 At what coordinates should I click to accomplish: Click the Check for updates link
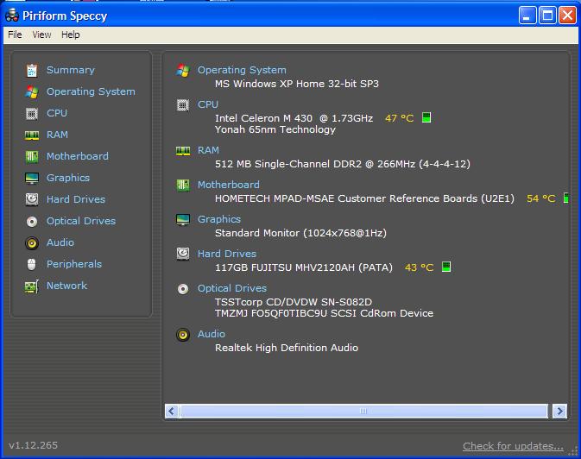[x=513, y=446]
